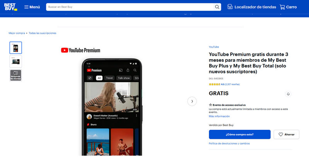Click the star rating icons
This screenshot has height=159, width=309.
214,84
